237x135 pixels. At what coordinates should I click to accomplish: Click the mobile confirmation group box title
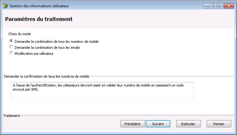pyautogui.click(x=47, y=76)
